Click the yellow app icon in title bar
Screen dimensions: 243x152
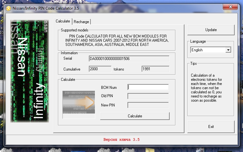8,8
